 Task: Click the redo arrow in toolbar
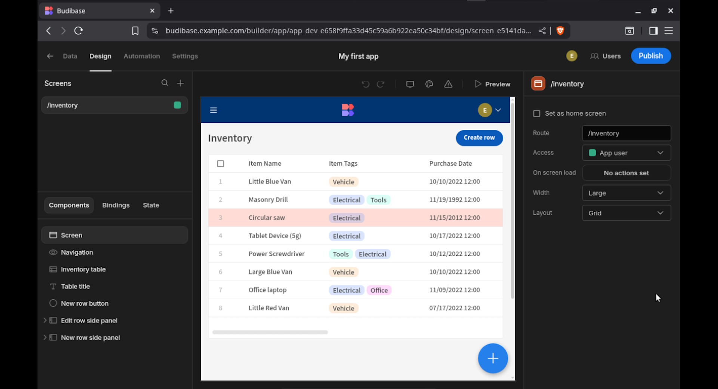(x=381, y=84)
